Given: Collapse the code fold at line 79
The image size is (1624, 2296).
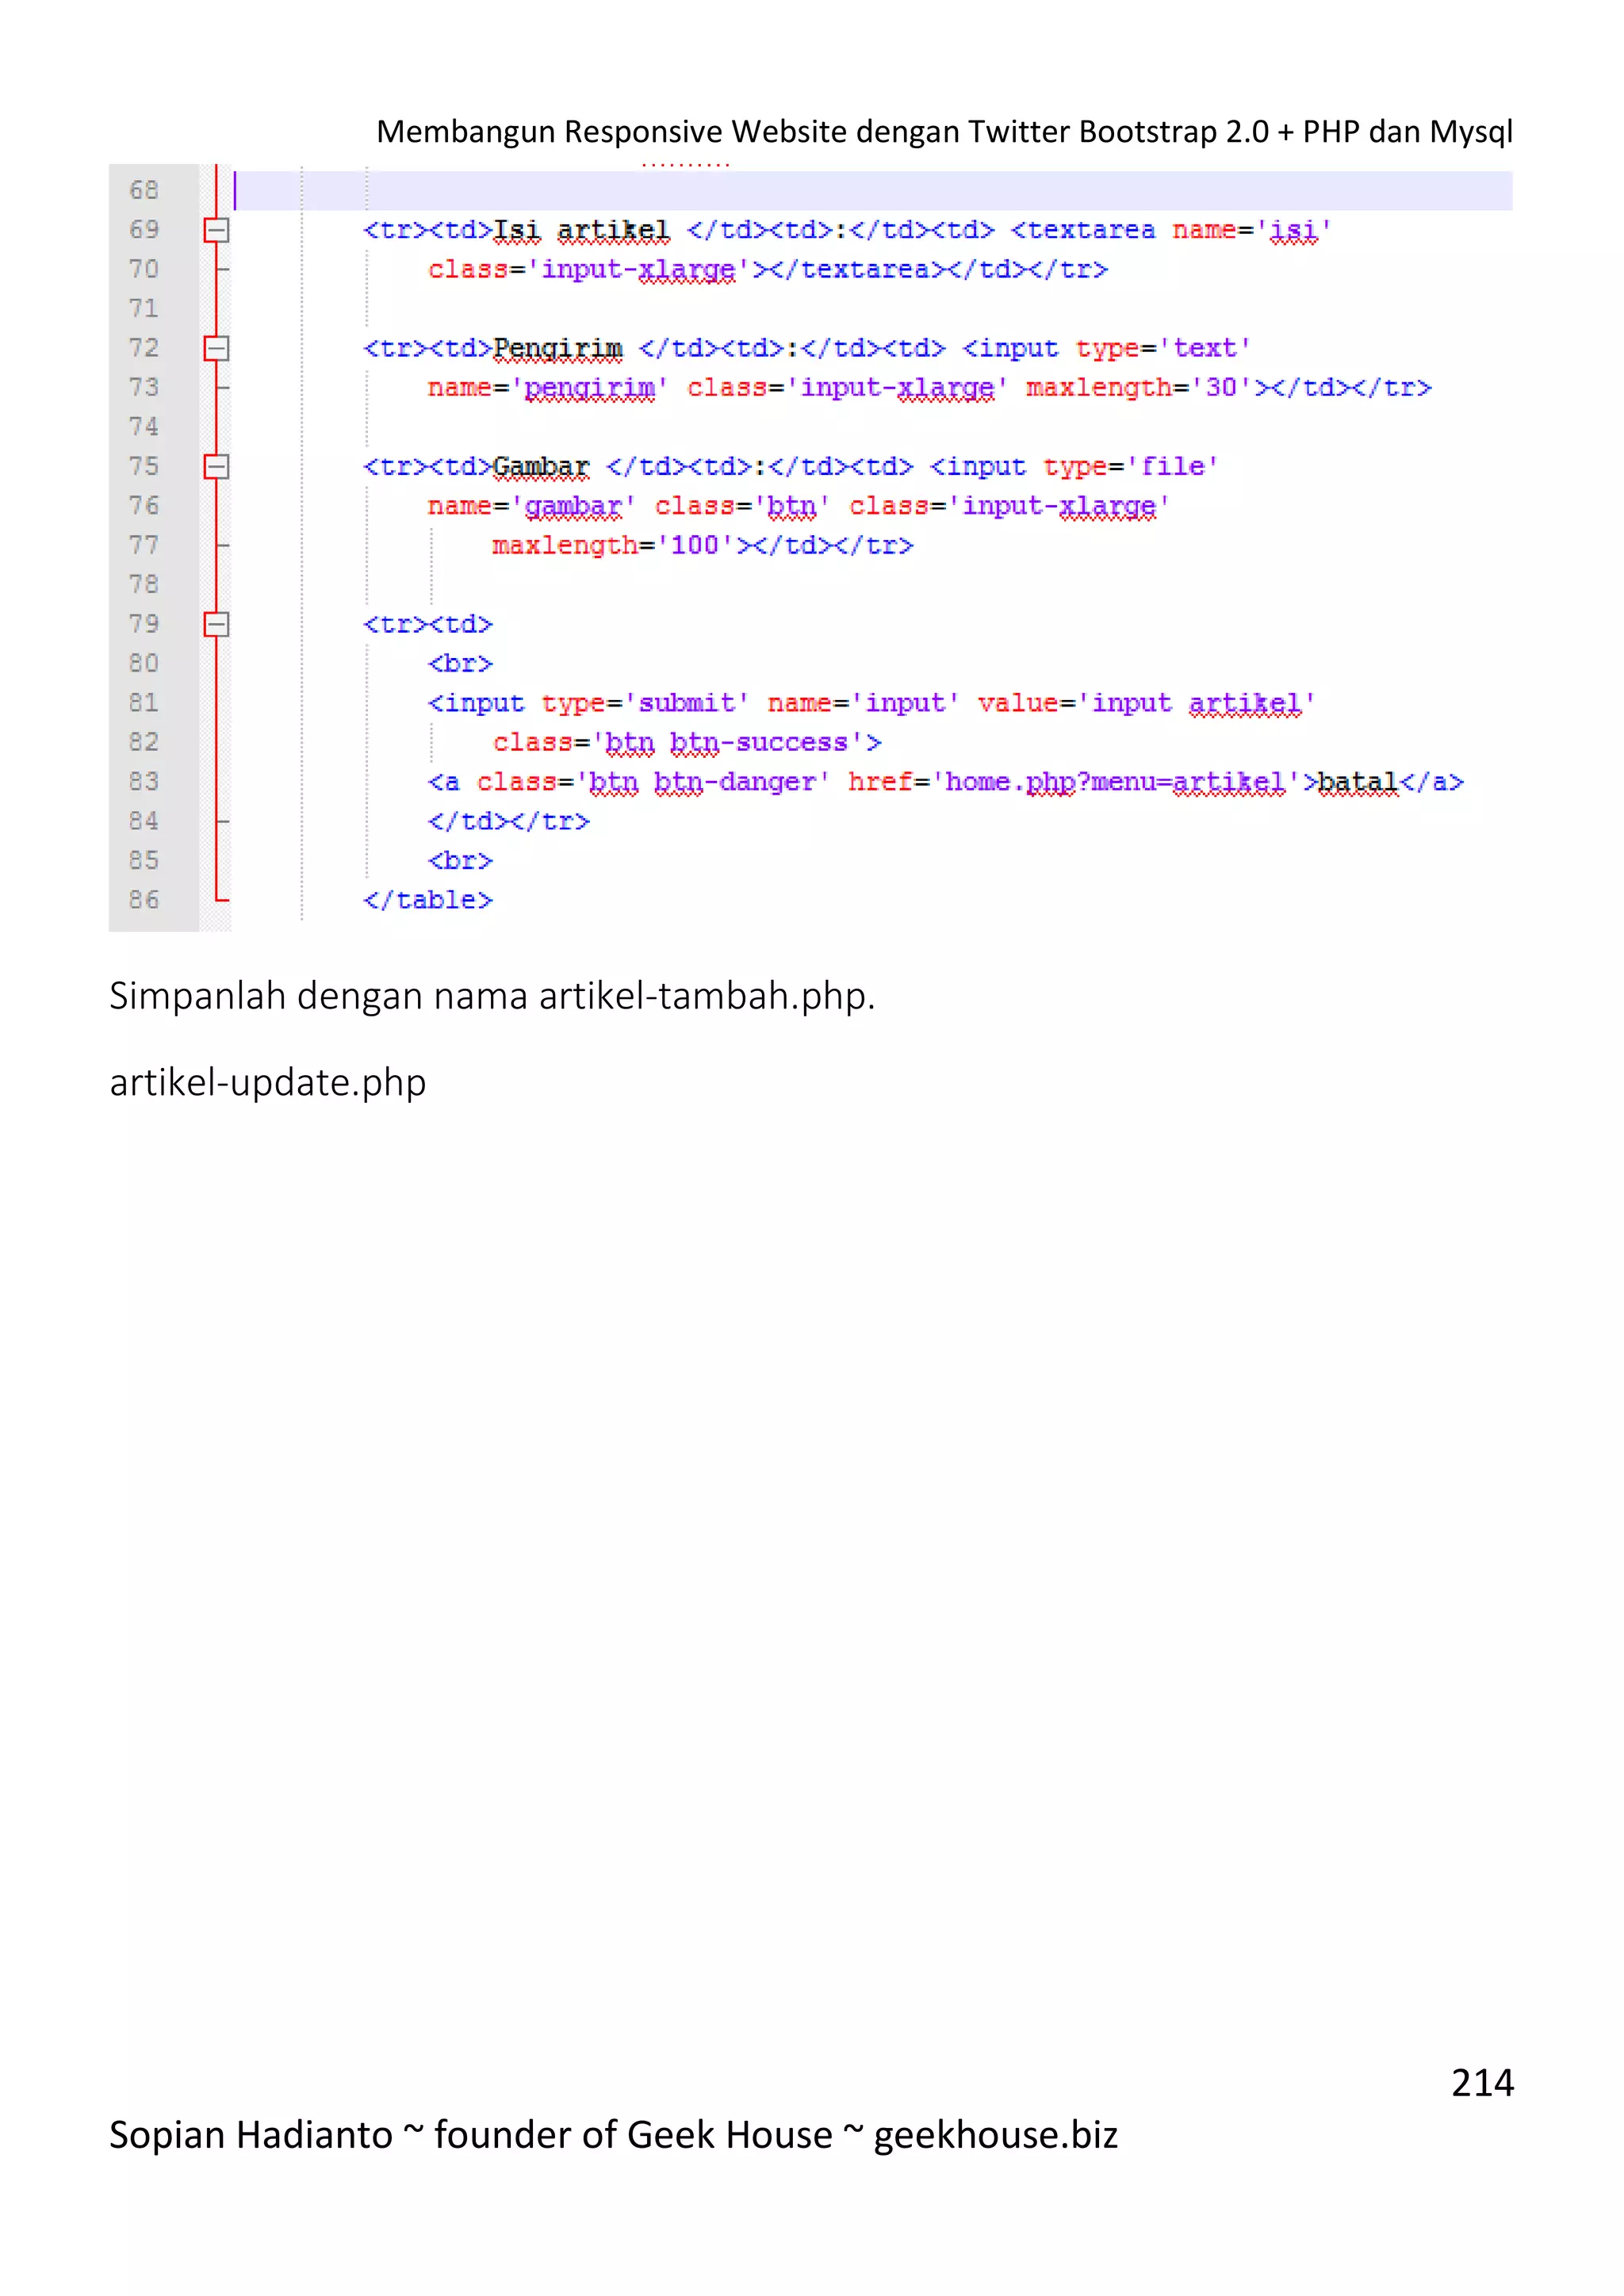Looking at the screenshot, I should pos(216,624).
